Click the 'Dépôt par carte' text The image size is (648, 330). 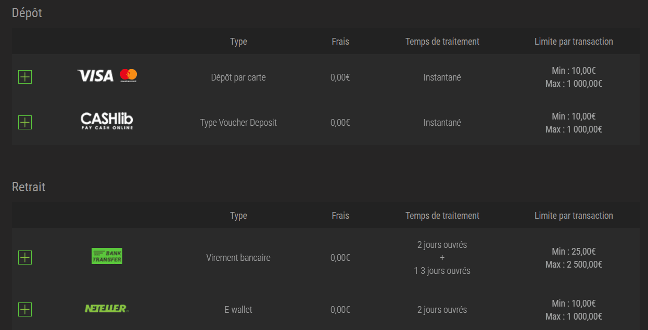pyautogui.click(x=238, y=77)
